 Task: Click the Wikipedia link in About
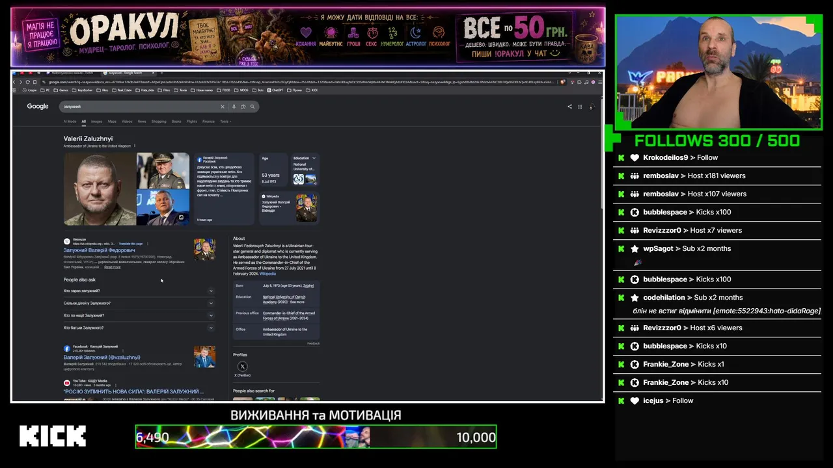click(x=267, y=274)
